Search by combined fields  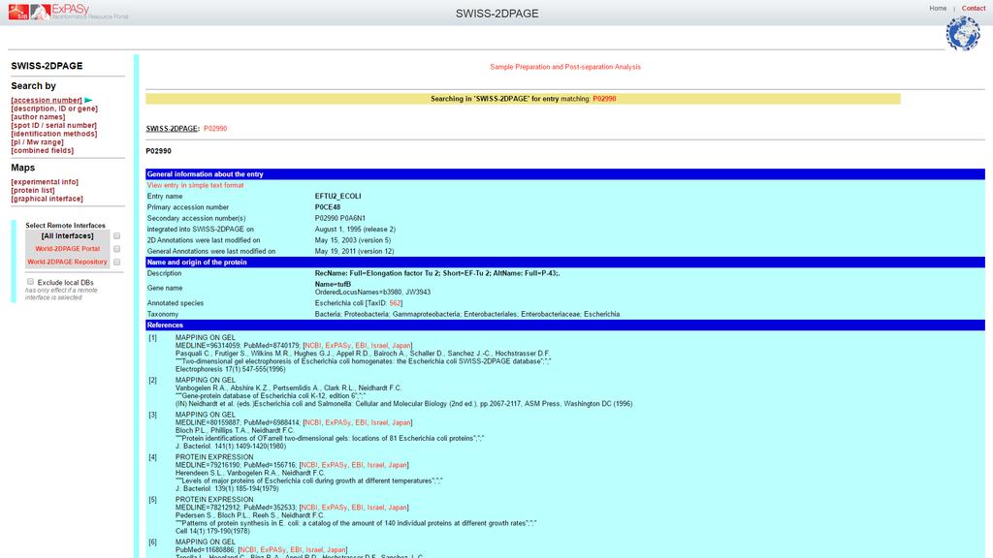[43, 150]
